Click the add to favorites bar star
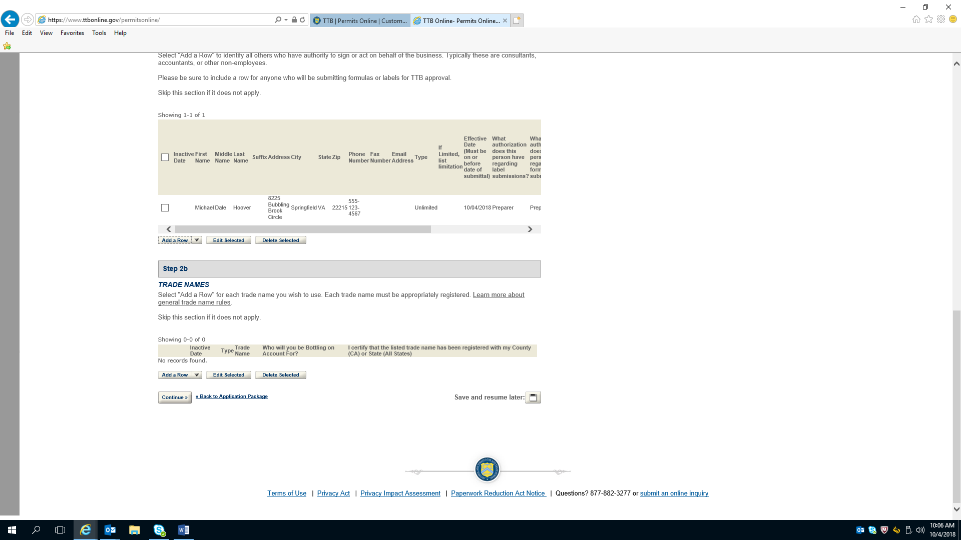961x540 pixels. tap(7, 46)
